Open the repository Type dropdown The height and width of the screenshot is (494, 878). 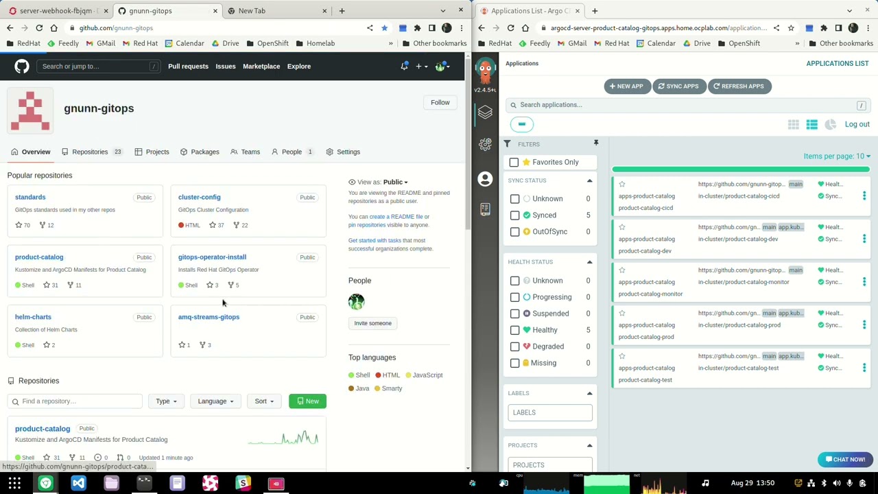point(166,401)
